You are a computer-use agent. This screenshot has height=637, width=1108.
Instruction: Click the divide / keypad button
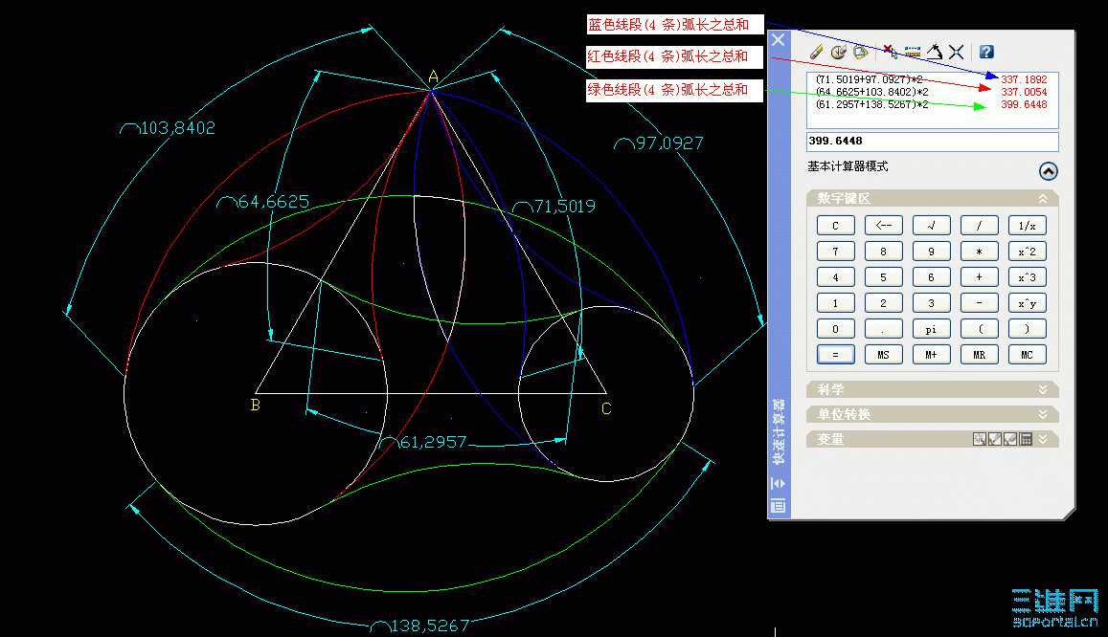pyautogui.click(x=980, y=226)
